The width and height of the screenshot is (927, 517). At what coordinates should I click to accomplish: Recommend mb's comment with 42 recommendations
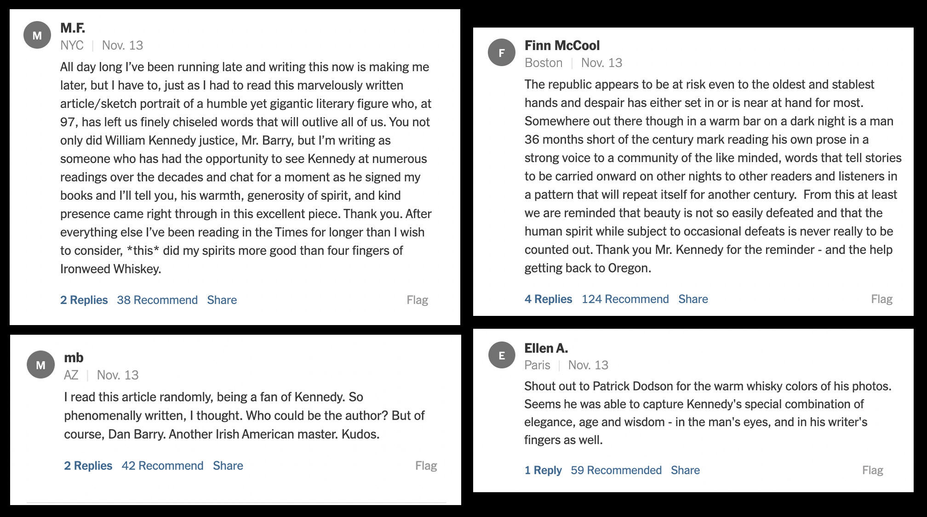point(162,466)
